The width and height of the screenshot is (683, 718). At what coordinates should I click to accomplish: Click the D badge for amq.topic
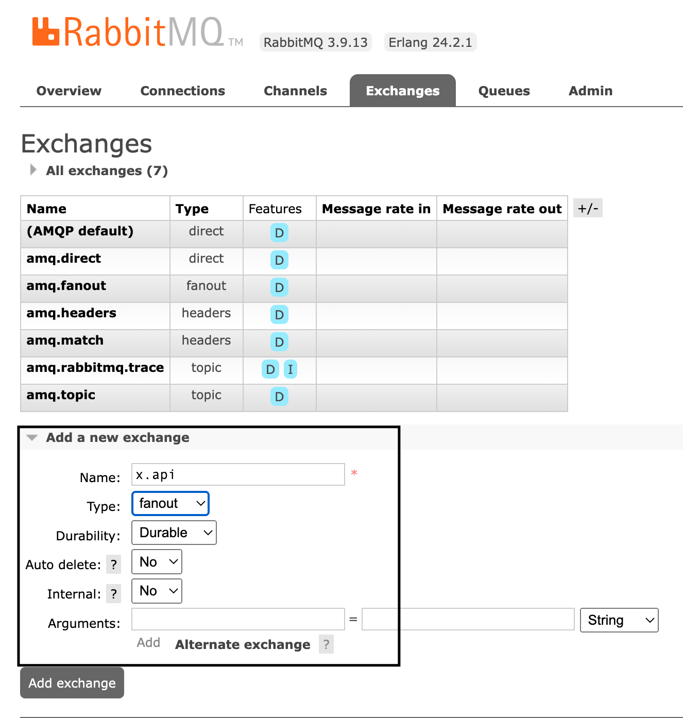click(x=279, y=397)
